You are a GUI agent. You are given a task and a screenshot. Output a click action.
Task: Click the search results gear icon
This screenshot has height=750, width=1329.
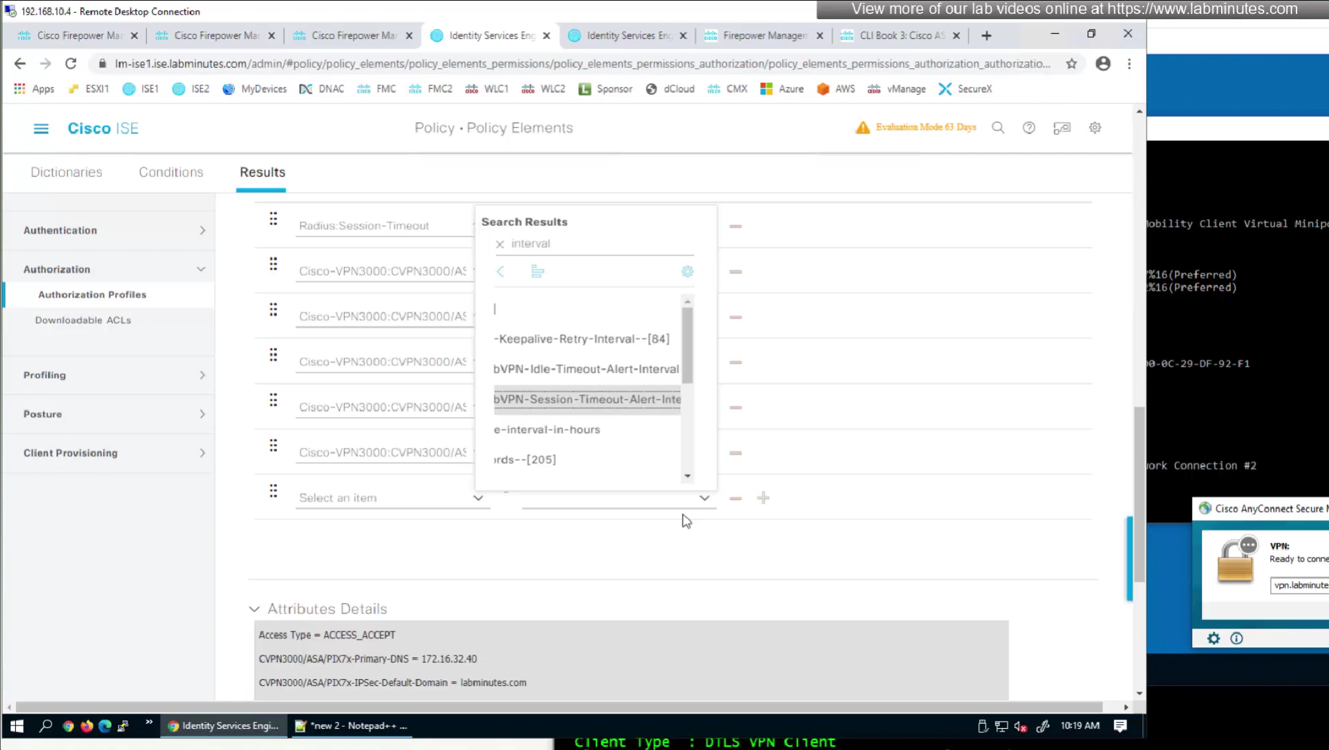click(687, 271)
